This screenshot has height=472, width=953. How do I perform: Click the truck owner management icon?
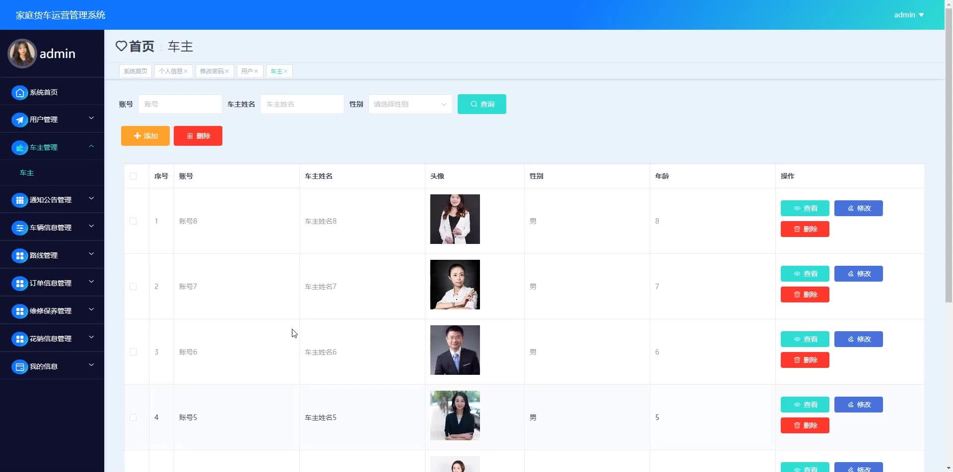click(x=19, y=148)
